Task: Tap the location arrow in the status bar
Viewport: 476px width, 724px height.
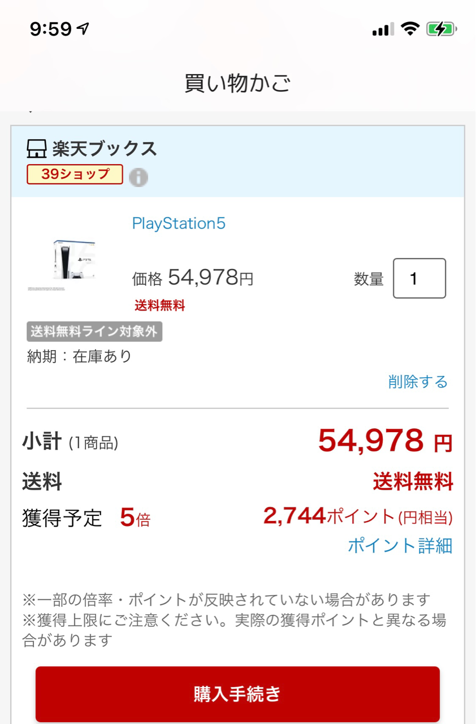Action: pos(84,28)
